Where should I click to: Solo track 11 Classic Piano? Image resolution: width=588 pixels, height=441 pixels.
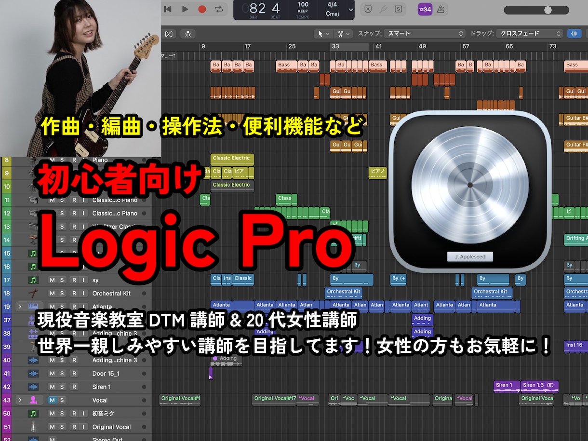coord(62,200)
